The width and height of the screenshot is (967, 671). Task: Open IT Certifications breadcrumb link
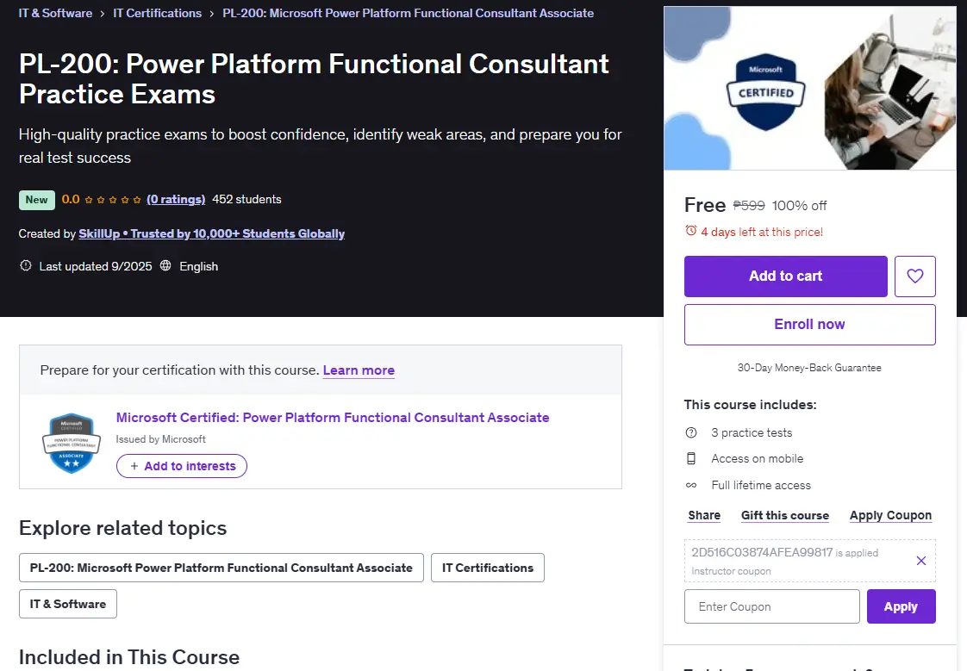point(157,13)
